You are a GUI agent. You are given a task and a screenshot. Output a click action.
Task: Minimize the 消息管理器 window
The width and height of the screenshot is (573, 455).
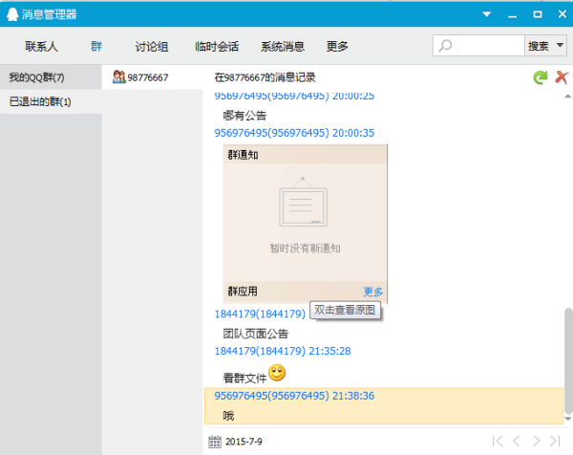(512, 15)
